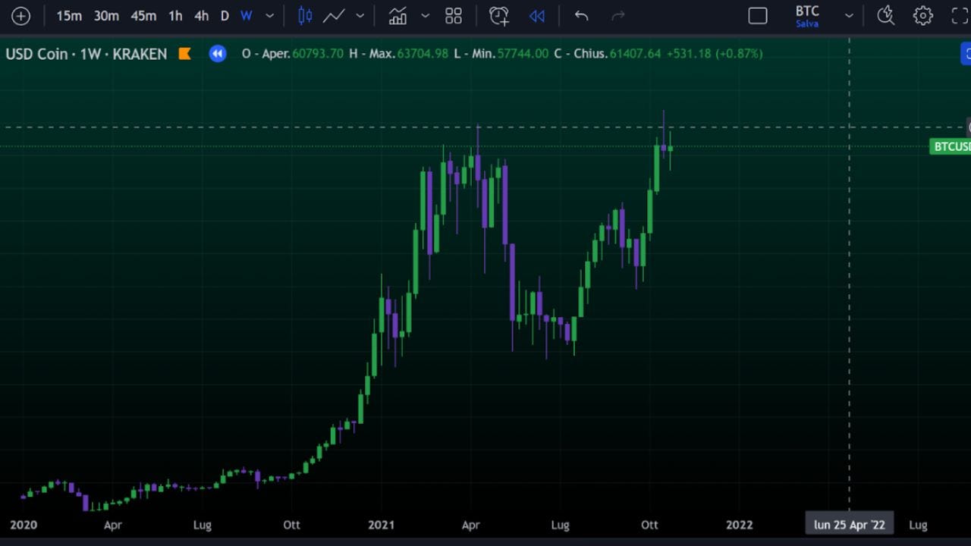Click the lun 25 Apr '22 date label
This screenshot has height=546, width=971.
849,524
